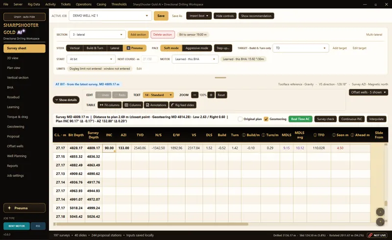Open the Import Excel dropdown
Screen dimensions: 392x240
click(199, 16)
